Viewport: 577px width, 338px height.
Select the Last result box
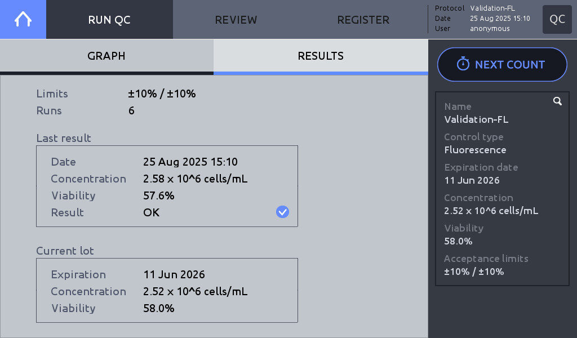pyautogui.click(x=167, y=186)
